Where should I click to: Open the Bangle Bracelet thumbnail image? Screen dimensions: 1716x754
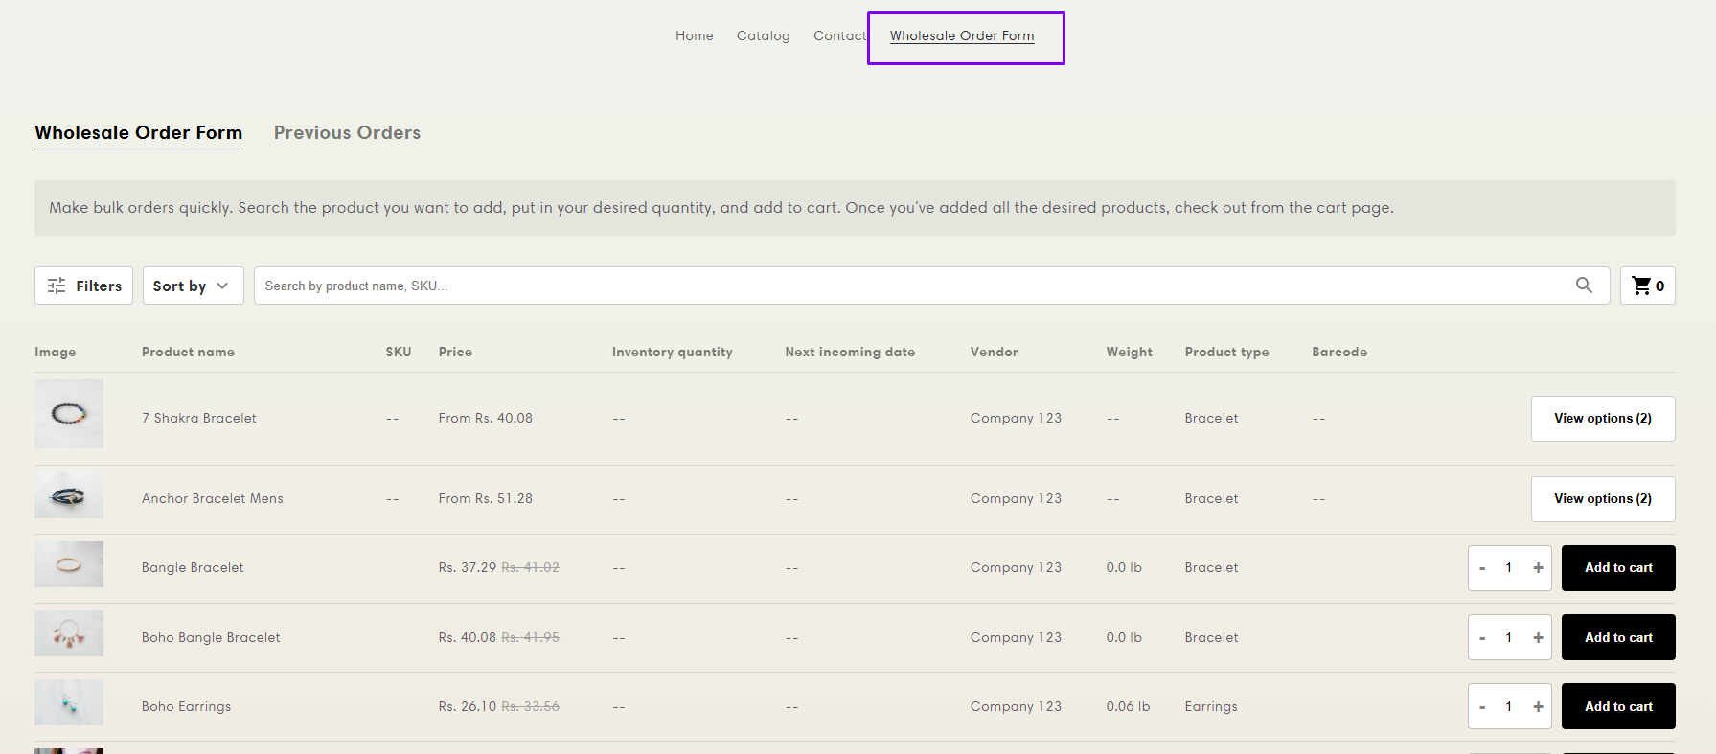[x=69, y=564]
